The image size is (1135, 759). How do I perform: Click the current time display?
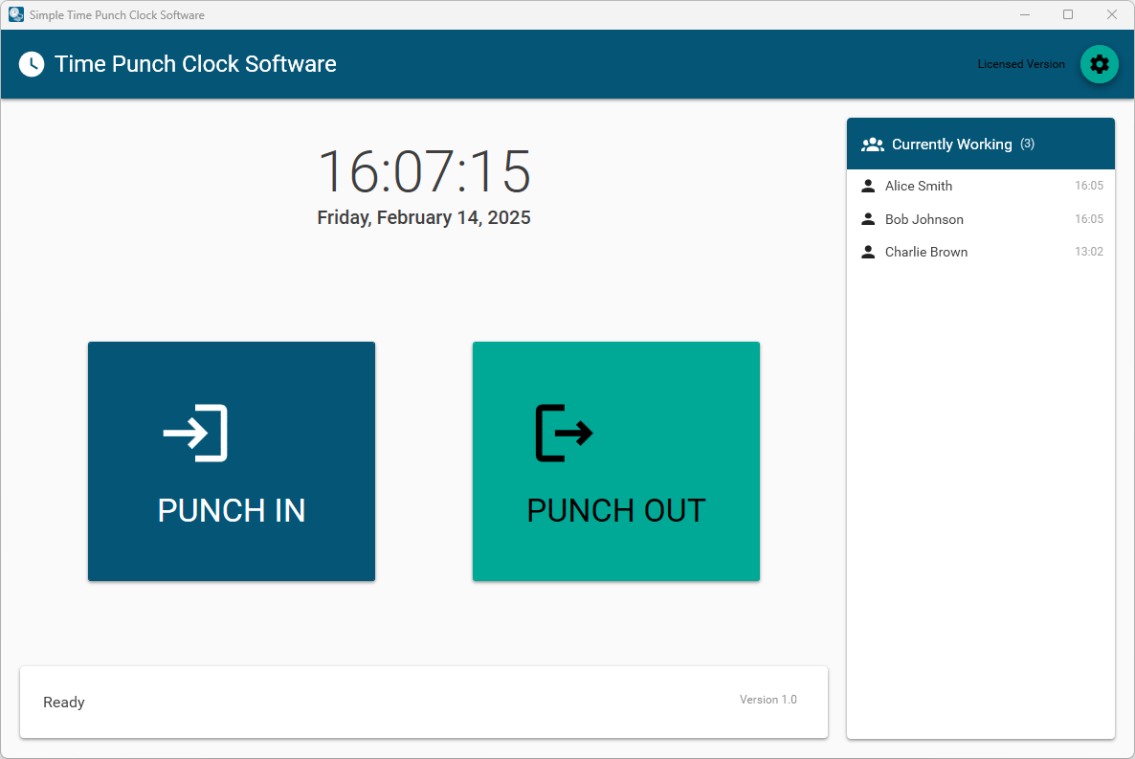click(x=424, y=172)
